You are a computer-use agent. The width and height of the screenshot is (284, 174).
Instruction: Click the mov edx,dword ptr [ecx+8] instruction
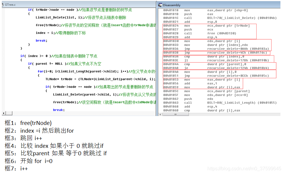click(216, 95)
